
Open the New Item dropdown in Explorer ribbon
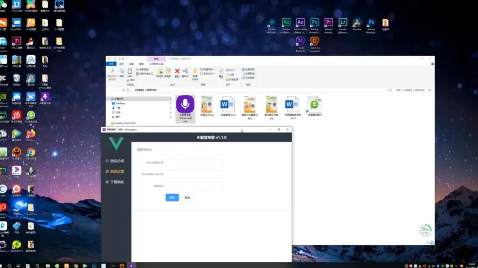207,69
